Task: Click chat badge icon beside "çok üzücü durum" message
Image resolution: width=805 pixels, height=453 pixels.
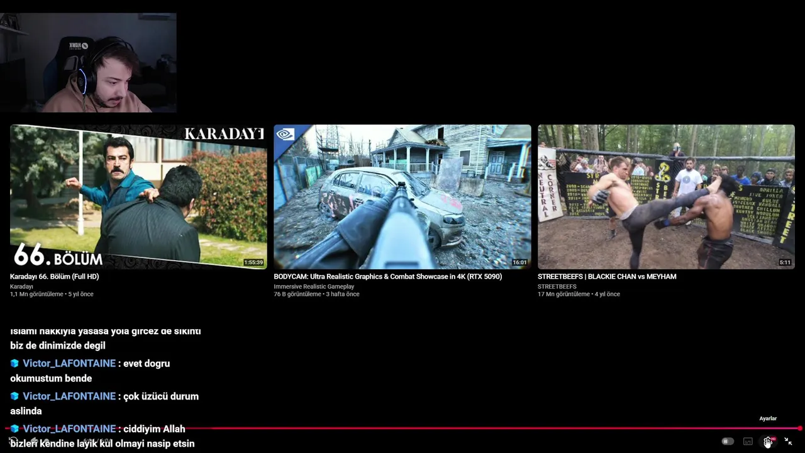Action: (14, 396)
